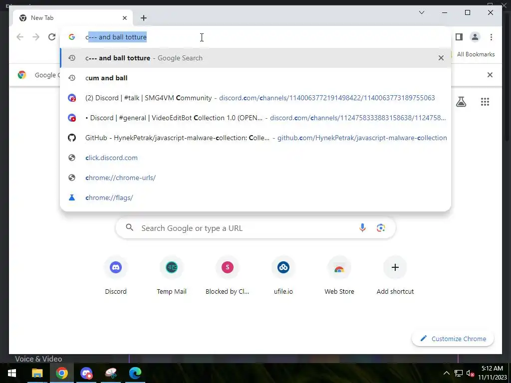Open GitHub javascript-malware-collection suggestion

click(x=256, y=138)
